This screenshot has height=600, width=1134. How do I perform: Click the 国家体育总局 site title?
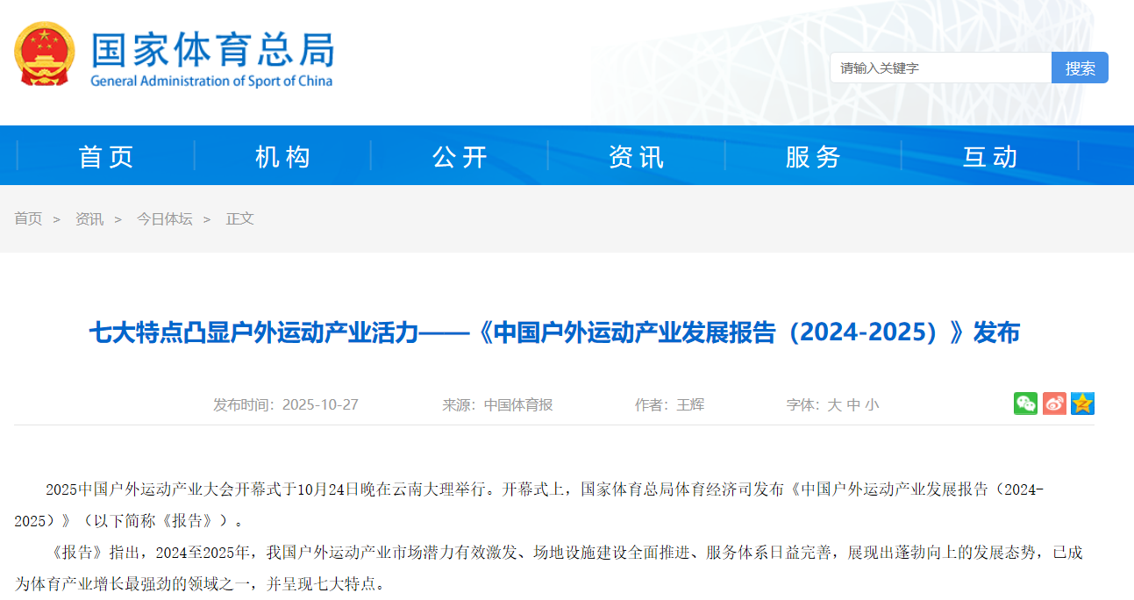pos(212,50)
